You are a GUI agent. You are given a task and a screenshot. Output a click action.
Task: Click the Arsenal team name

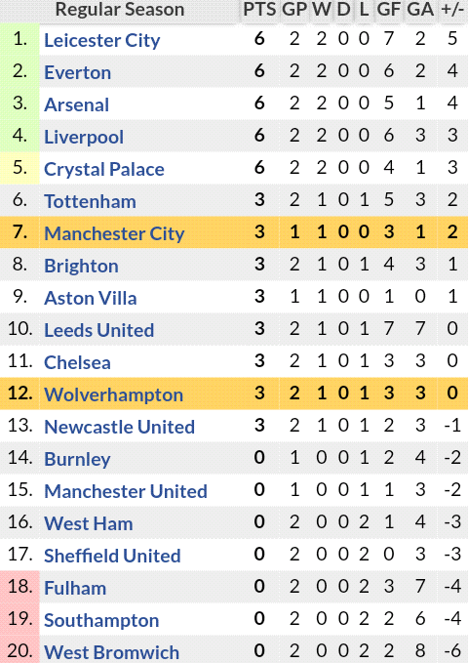click(x=76, y=104)
